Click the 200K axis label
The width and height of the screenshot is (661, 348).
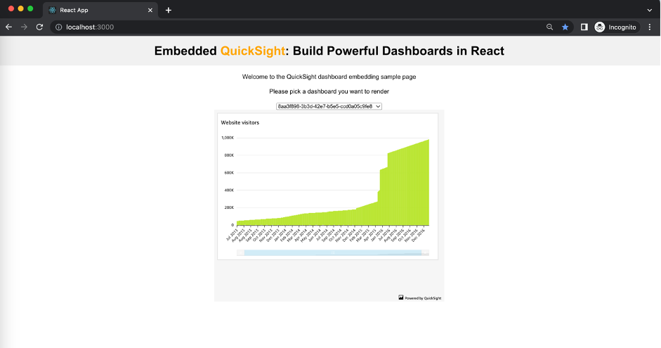pyautogui.click(x=229, y=207)
